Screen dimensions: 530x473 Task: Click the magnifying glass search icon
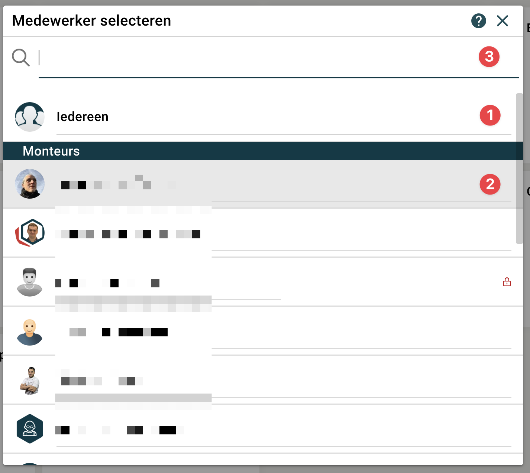pyautogui.click(x=20, y=58)
